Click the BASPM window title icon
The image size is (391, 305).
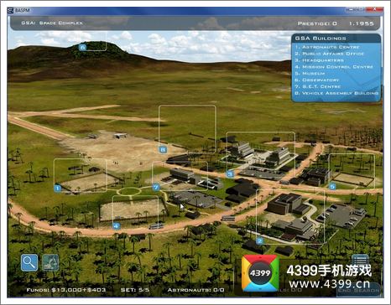pos(11,10)
